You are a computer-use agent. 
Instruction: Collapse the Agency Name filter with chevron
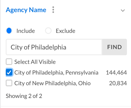[x=123, y=11]
